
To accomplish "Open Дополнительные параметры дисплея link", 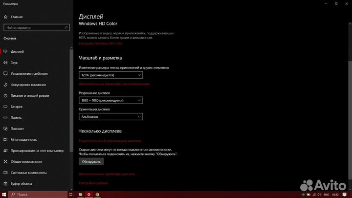I will [107, 174].
